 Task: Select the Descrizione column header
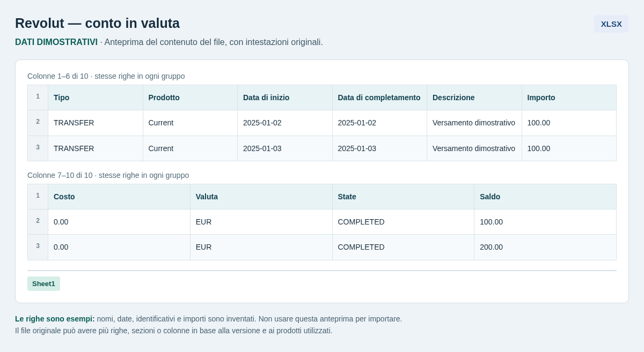pos(474,98)
